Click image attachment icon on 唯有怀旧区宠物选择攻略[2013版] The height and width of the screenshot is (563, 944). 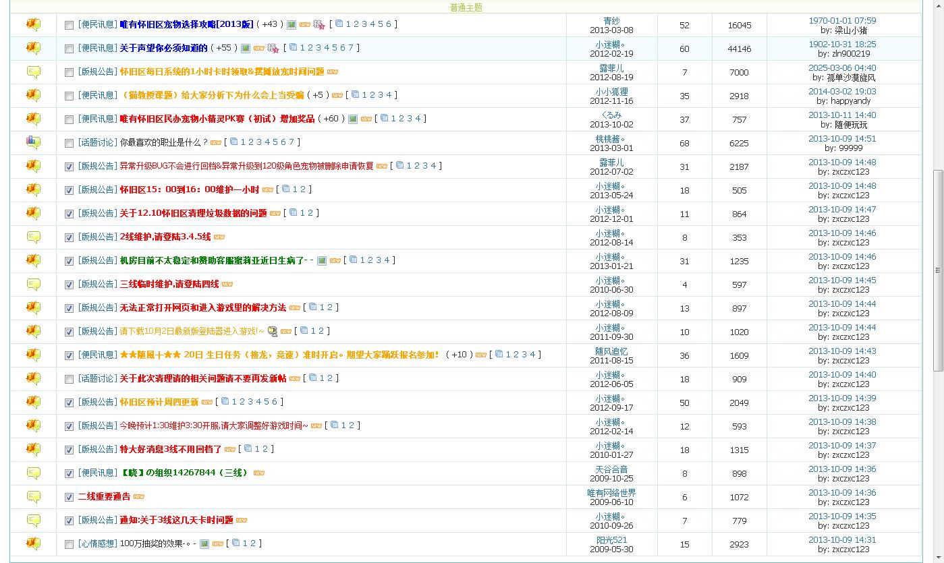tap(291, 25)
